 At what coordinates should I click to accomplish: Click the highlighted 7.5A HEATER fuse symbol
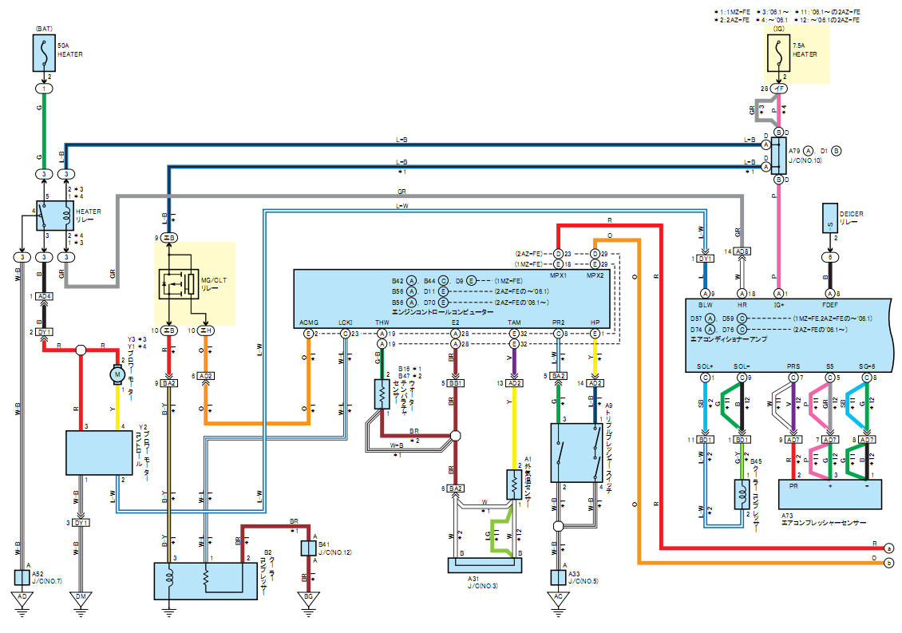(778, 53)
